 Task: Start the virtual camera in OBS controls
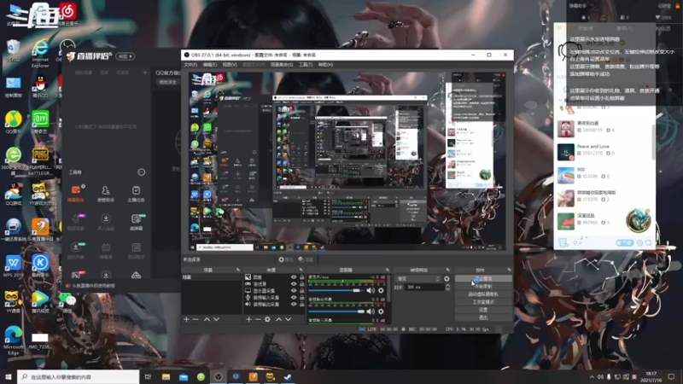pyautogui.click(x=483, y=294)
